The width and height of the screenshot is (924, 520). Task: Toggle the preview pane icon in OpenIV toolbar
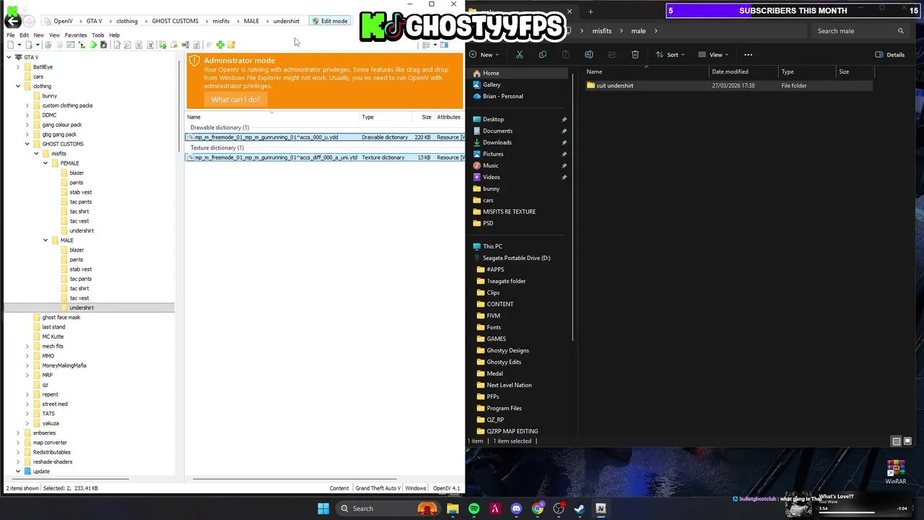pyautogui.click(x=444, y=45)
